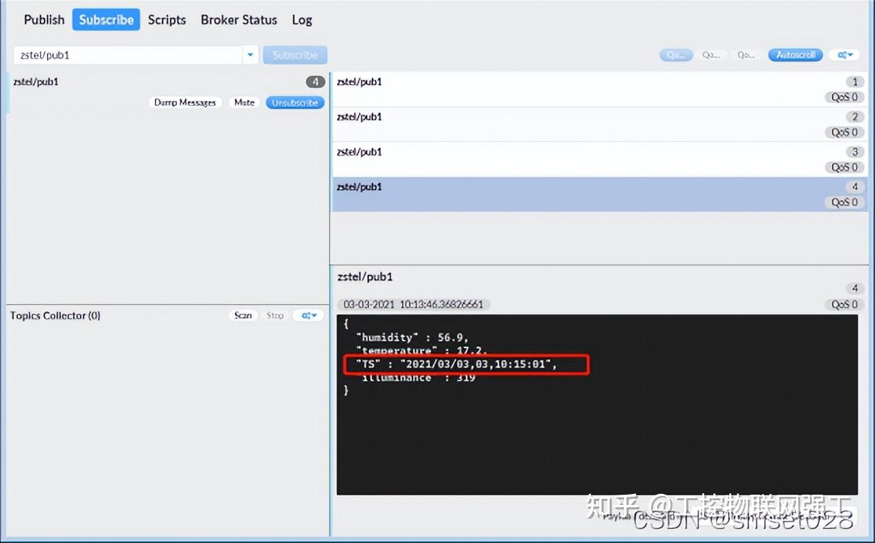
Task: Select QoS 1 for the subscription
Action: pos(712,55)
